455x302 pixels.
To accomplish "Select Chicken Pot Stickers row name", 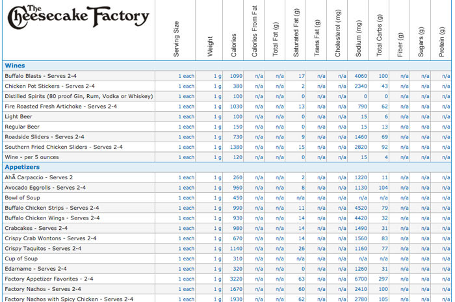I will (49, 86).
